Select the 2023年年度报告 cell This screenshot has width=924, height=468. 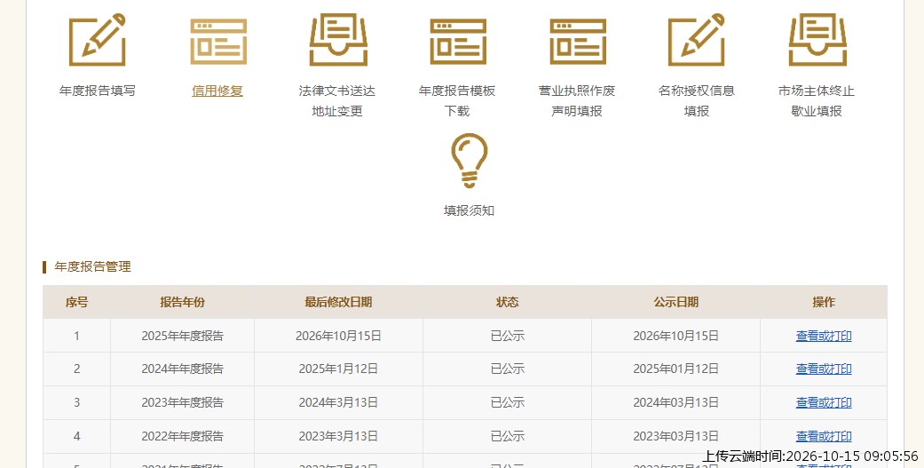pyautogui.click(x=182, y=402)
